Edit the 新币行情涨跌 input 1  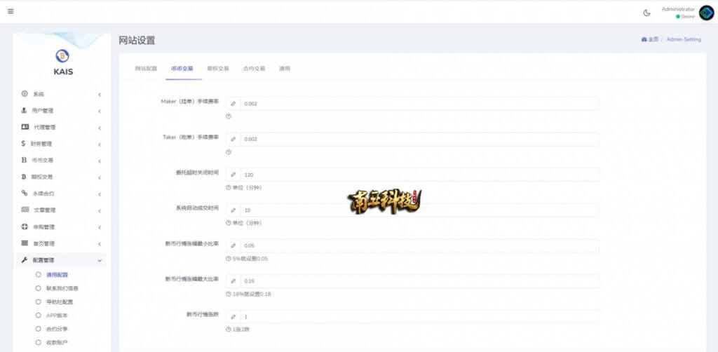click(x=419, y=317)
